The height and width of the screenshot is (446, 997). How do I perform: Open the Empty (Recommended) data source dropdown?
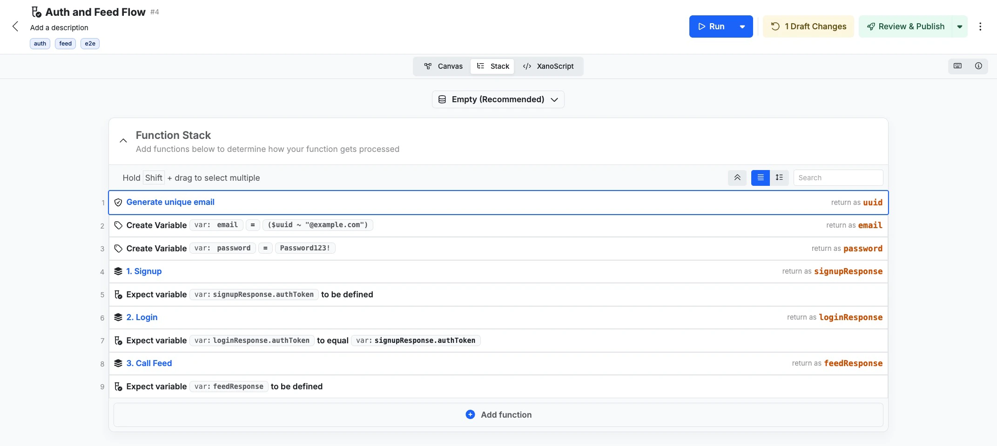pos(498,99)
